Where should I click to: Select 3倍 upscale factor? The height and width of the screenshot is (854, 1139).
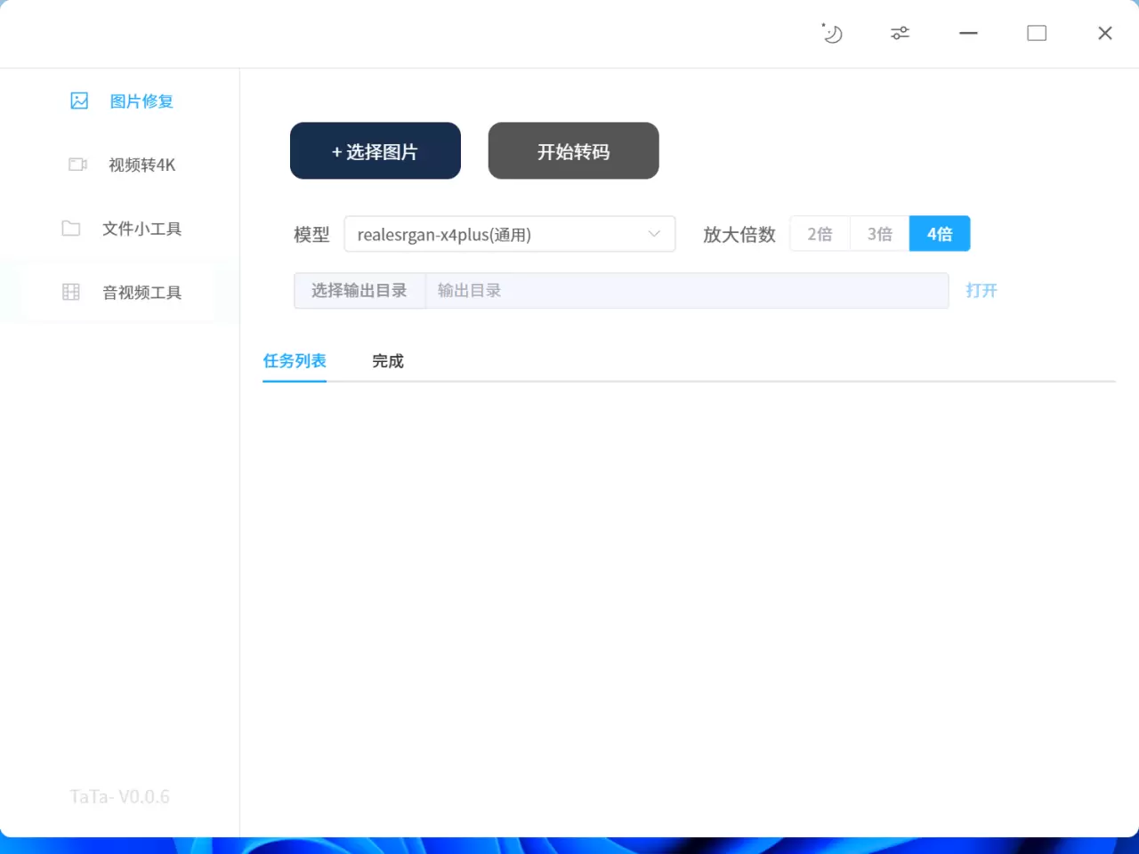(x=879, y=233)
